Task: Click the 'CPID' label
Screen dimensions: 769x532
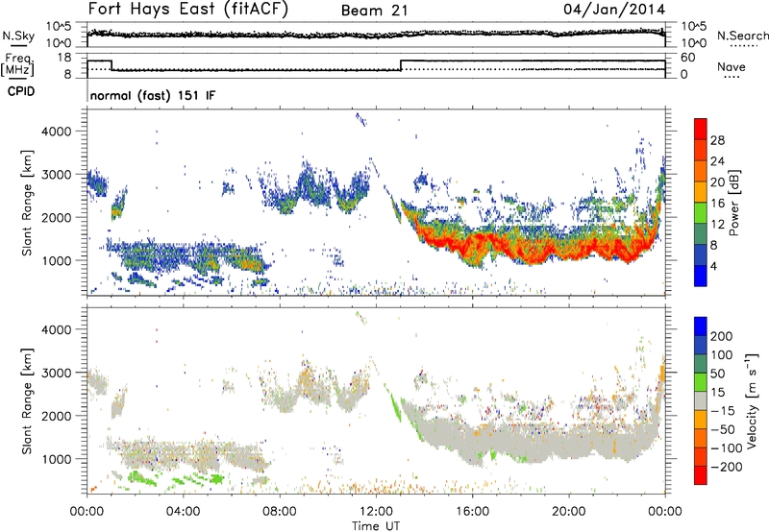Action: 21,91
